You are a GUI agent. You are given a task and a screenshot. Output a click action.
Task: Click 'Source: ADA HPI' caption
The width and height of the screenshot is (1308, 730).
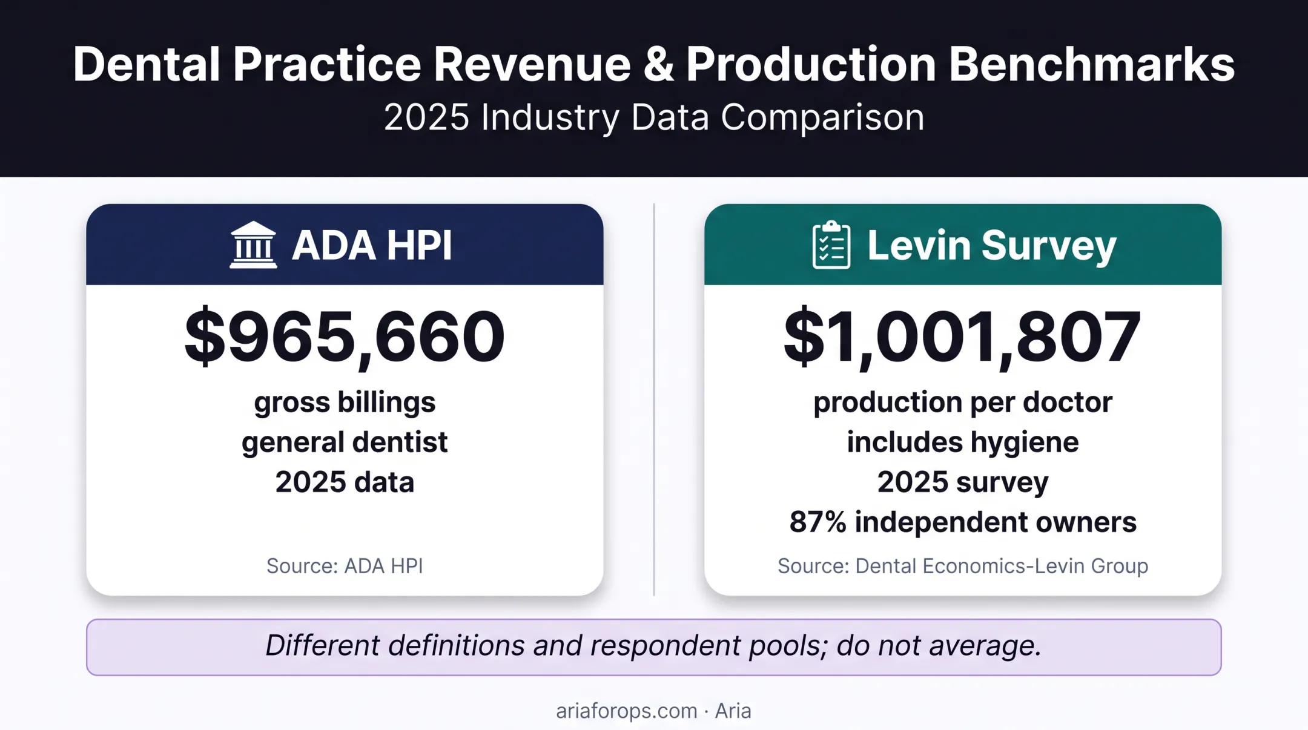tap(345, 566)
